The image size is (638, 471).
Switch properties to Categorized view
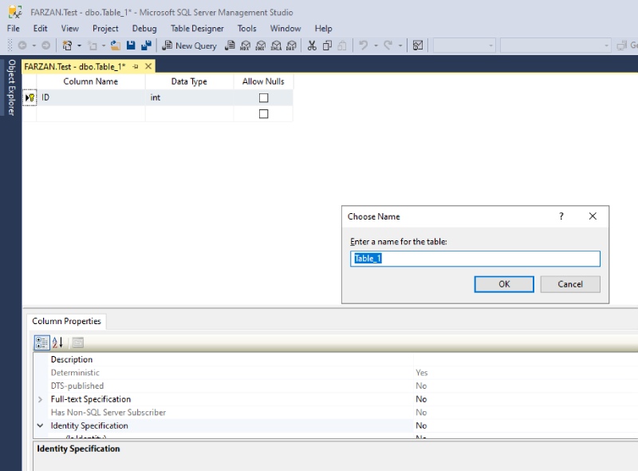tap(41, 342)
